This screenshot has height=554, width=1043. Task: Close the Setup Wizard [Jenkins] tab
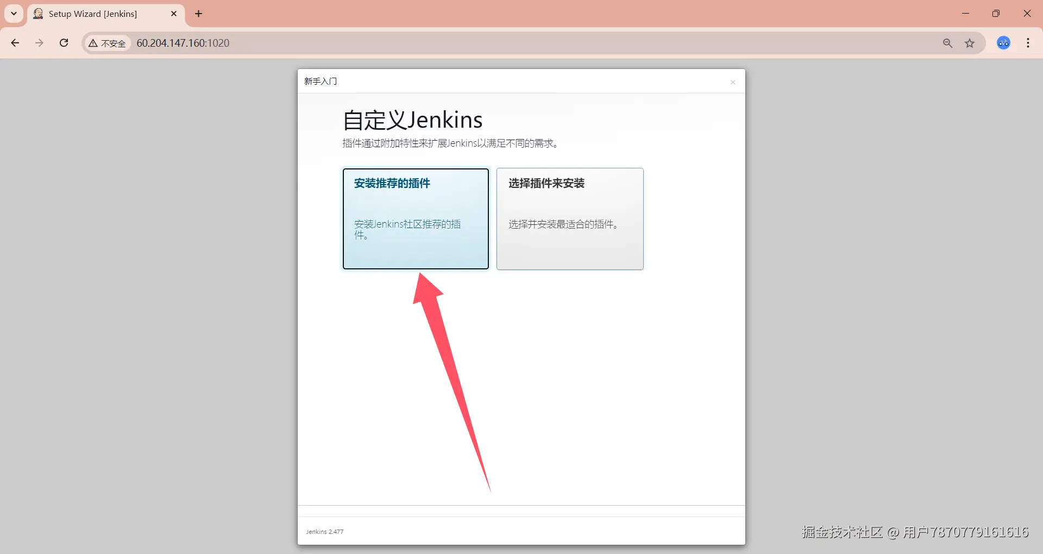(174, 14)
